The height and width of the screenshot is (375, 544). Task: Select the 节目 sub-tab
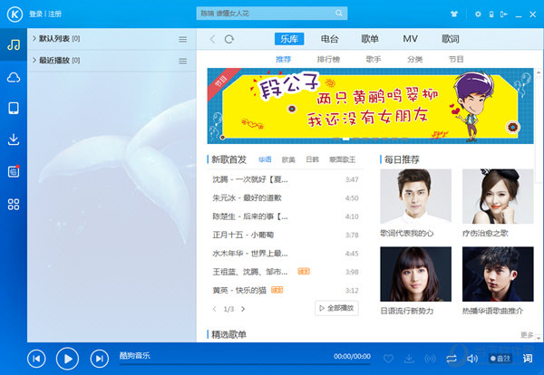(x=456, y=59)
